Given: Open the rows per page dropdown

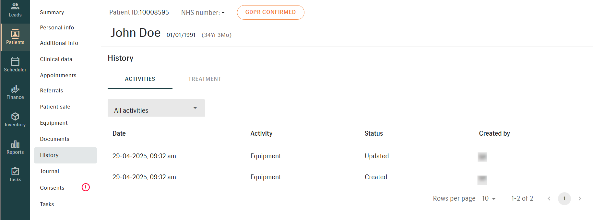Looking at the screenshot, I should [x=489, y=198].
